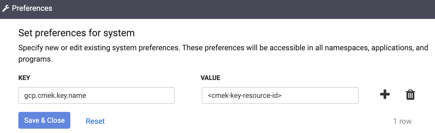Click empty area of dark header bar
Screen dimensions: 435x133
243,9
